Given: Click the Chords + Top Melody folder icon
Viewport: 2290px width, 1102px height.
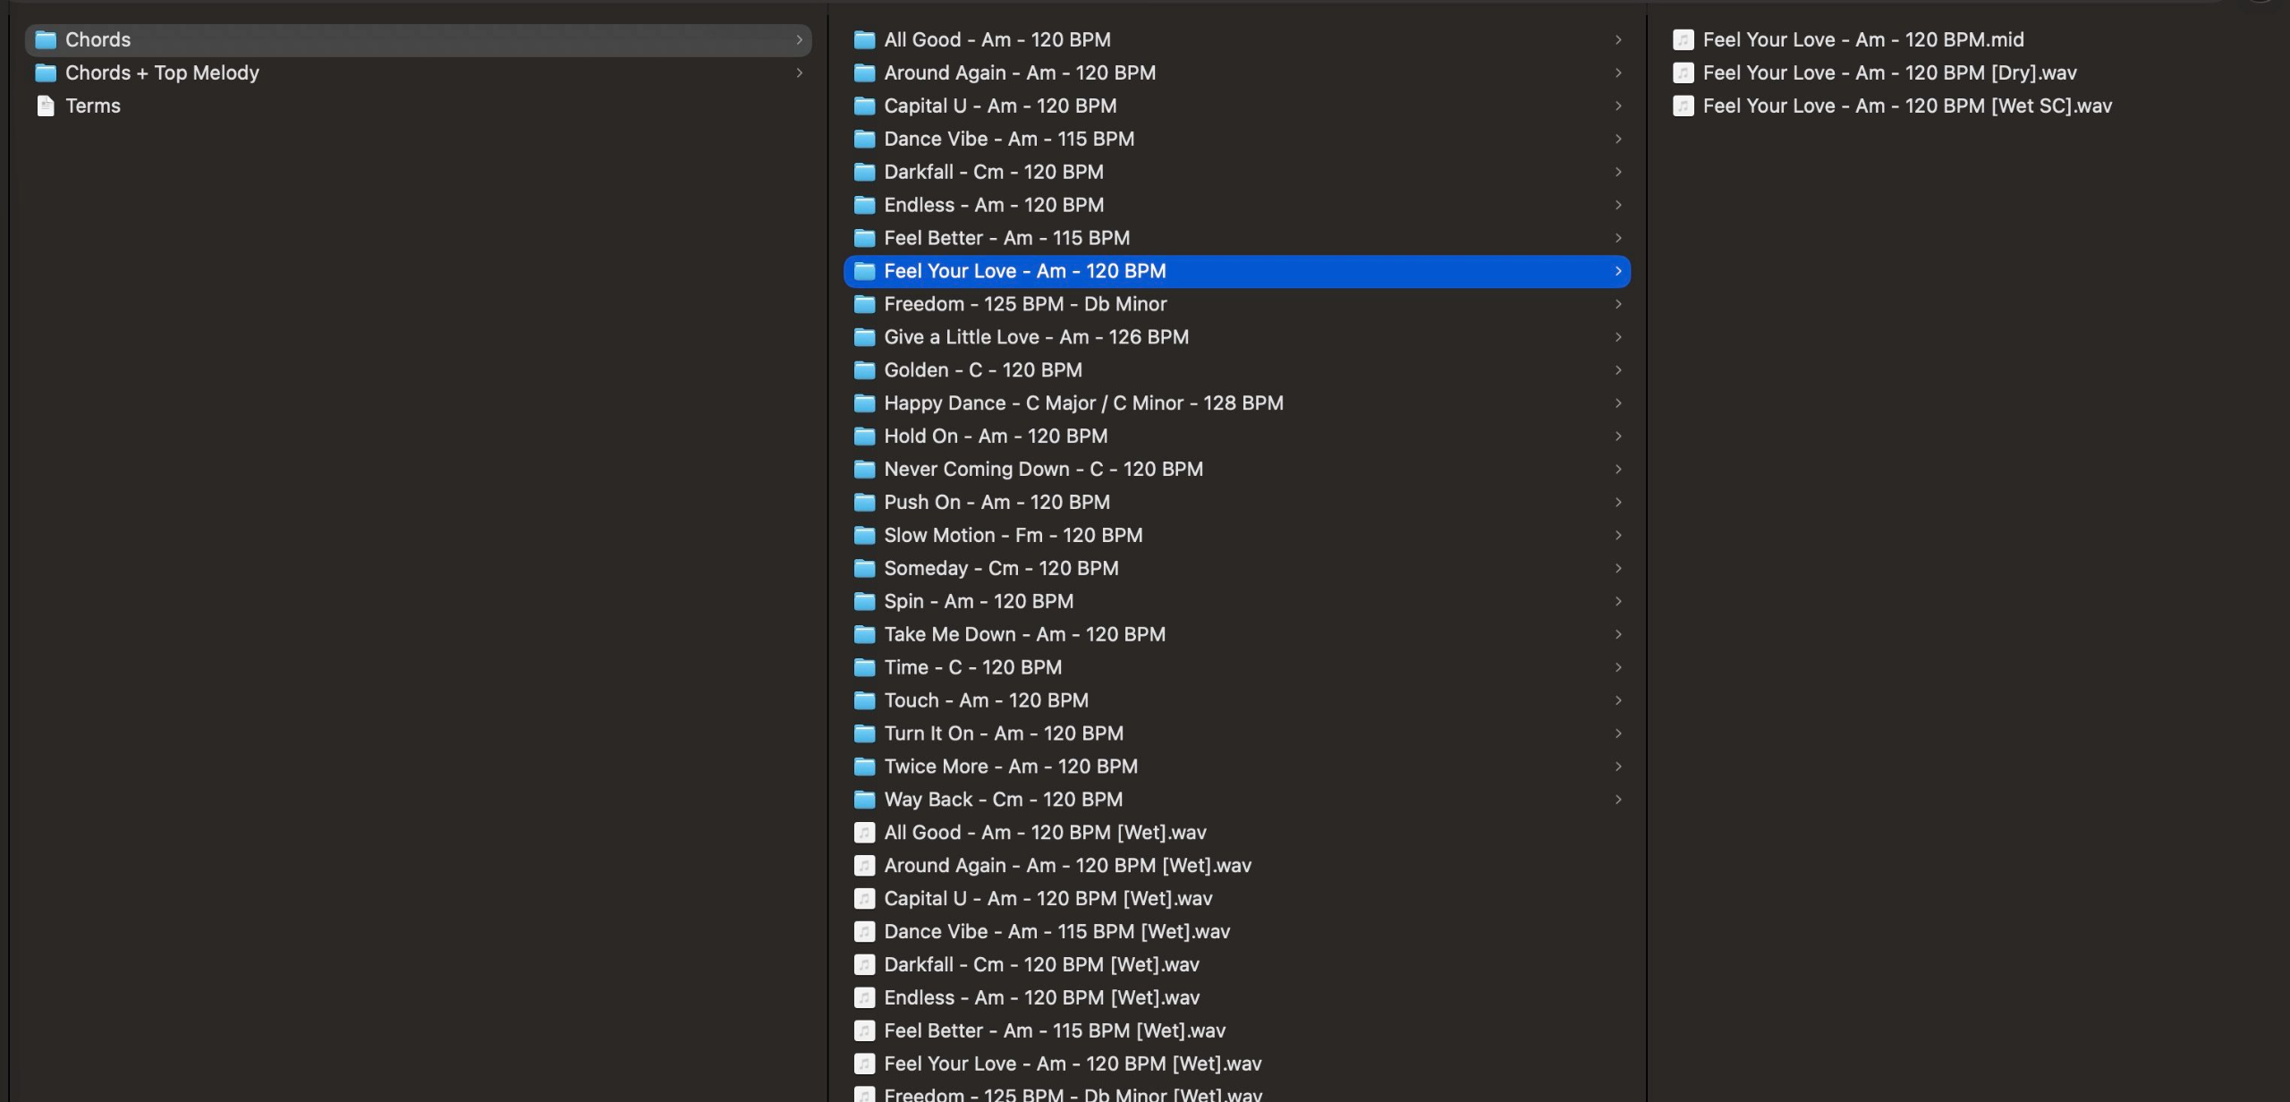Looking at the screenshot, I should pos(46,72).
